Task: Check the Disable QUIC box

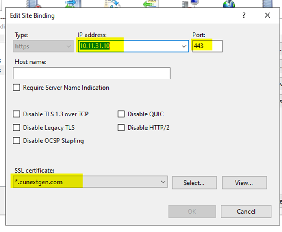Action: [121, 114]
